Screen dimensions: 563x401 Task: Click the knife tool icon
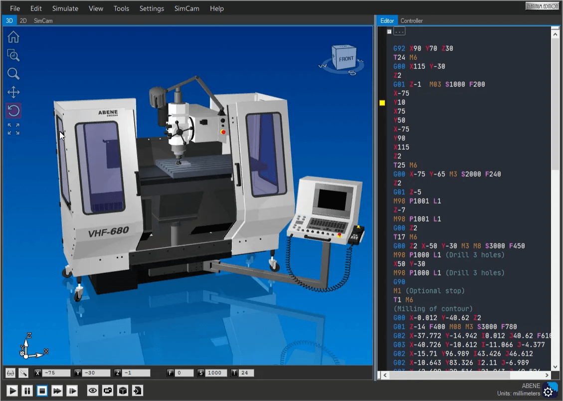click(x=23, y=373)
